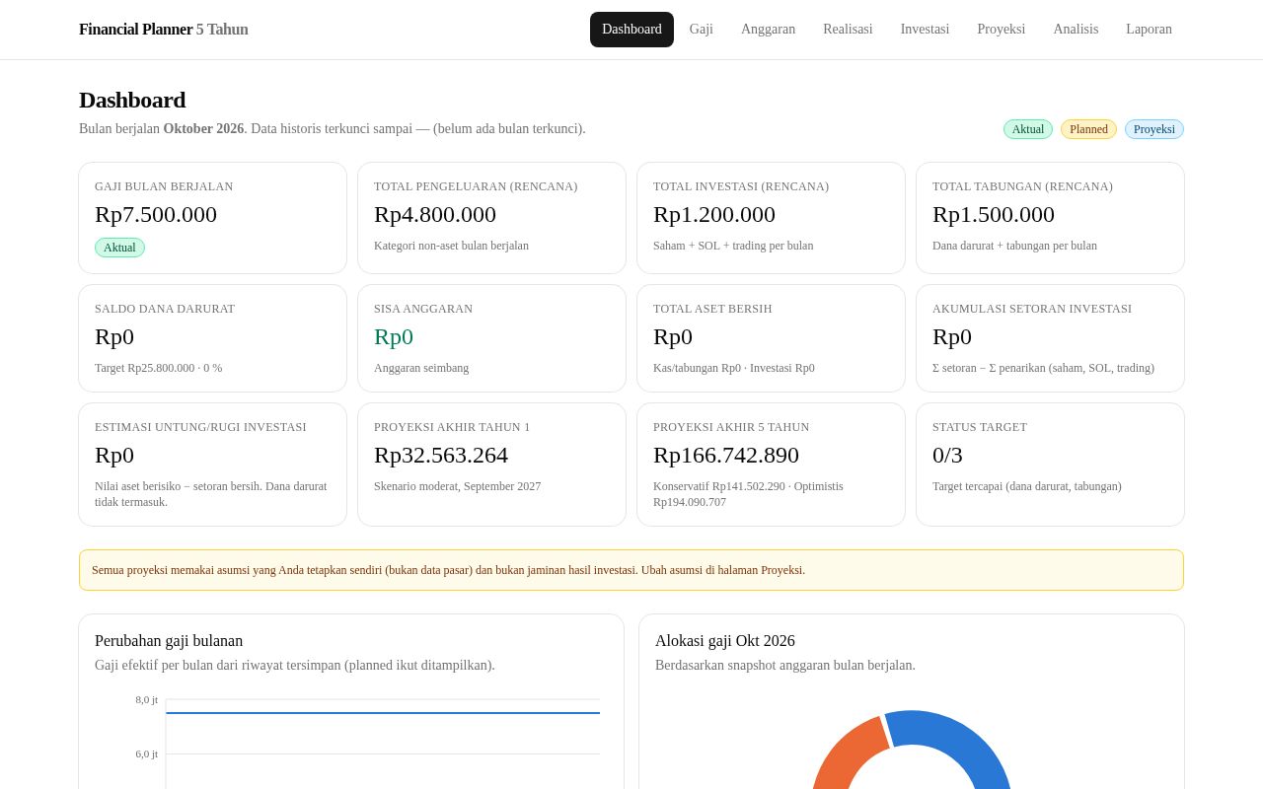
Task: Click the Proyeksi legend badge
Action: tap(1154, 129)
